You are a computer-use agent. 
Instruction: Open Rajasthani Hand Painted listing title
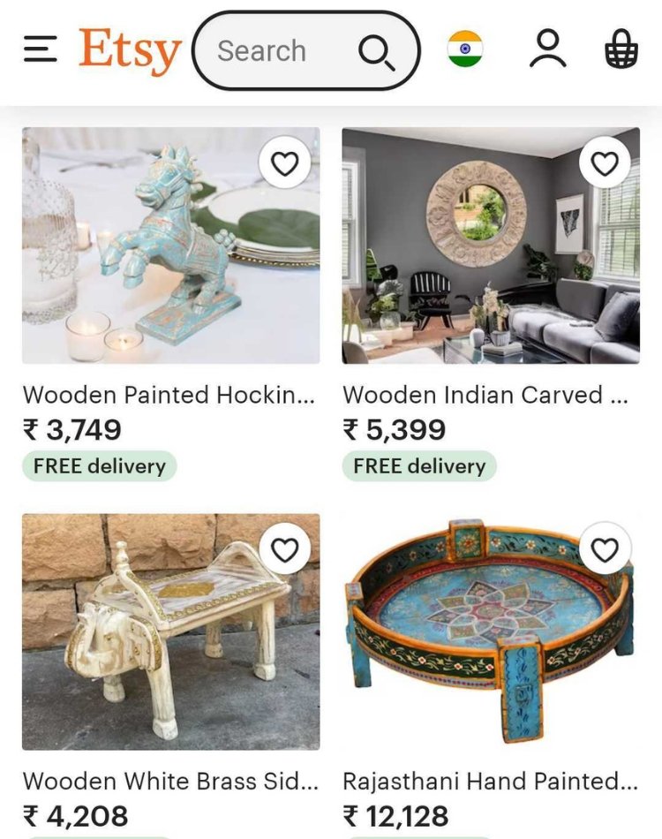[x=491, y=782]
